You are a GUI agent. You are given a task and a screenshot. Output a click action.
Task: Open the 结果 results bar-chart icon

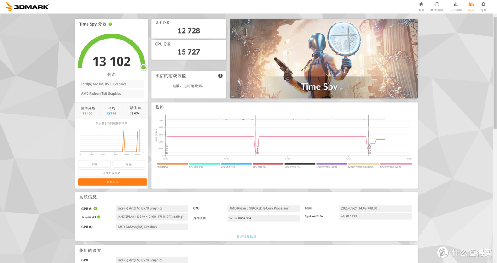(471, 4)
